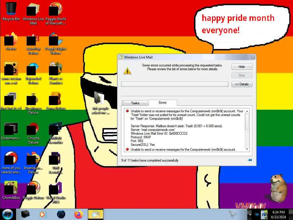Select the 'shit people asked me' folder
Image resolution: width=293 pixels, height=220 pixels.
(100, 103)
